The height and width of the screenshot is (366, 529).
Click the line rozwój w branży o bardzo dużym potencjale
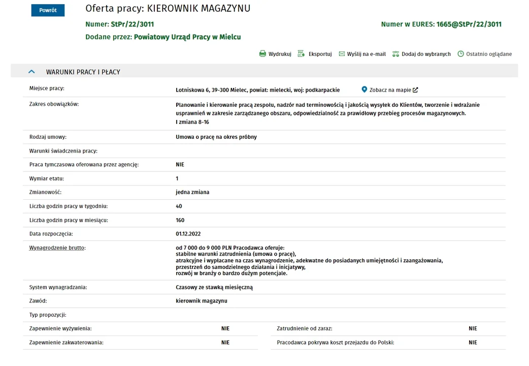point(232,273)
